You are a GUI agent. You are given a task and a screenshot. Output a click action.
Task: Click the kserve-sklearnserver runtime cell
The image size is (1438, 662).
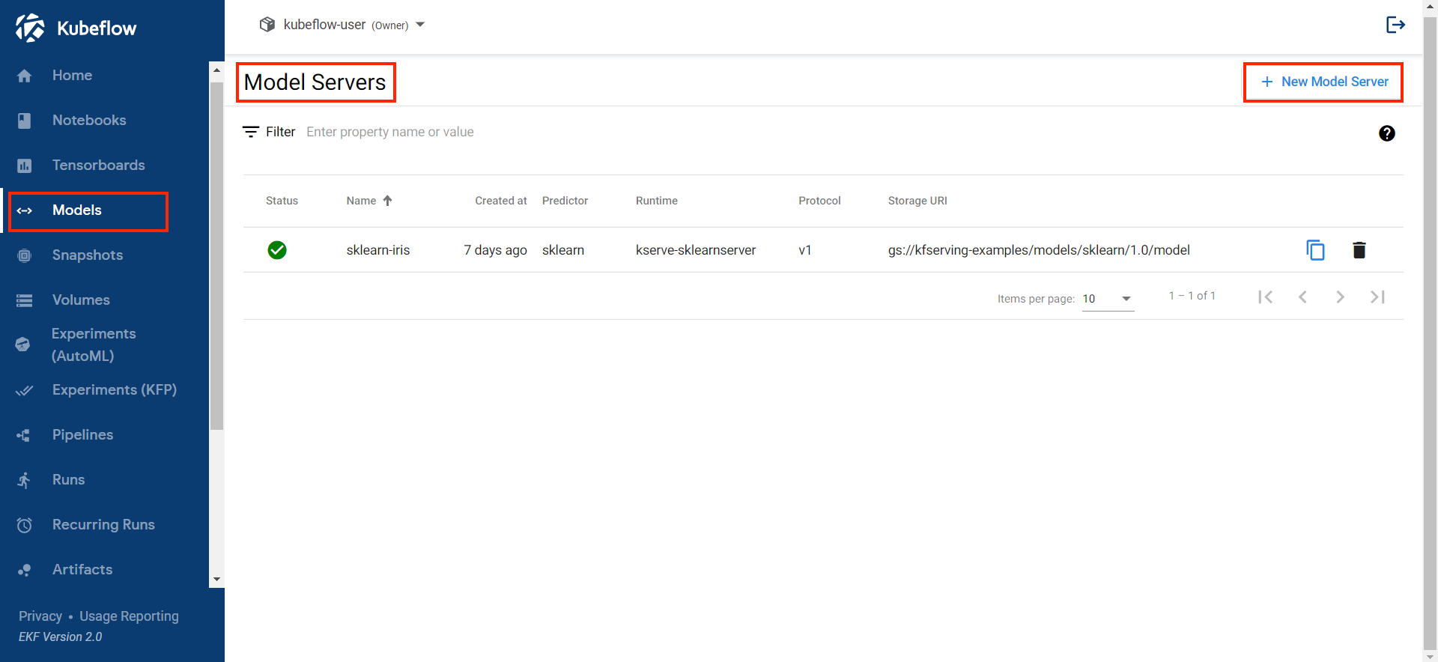[x=696, y=250]
